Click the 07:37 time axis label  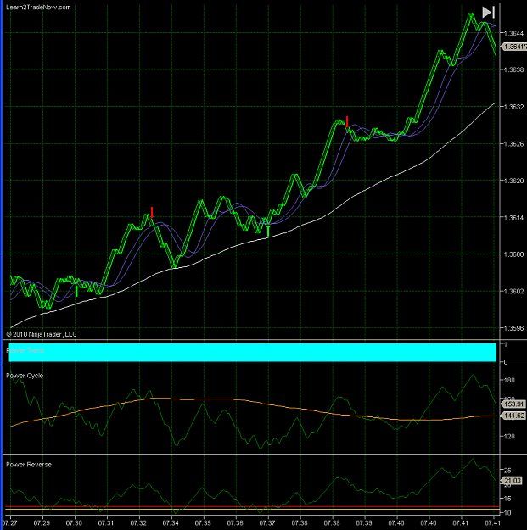tap(267, 523)
